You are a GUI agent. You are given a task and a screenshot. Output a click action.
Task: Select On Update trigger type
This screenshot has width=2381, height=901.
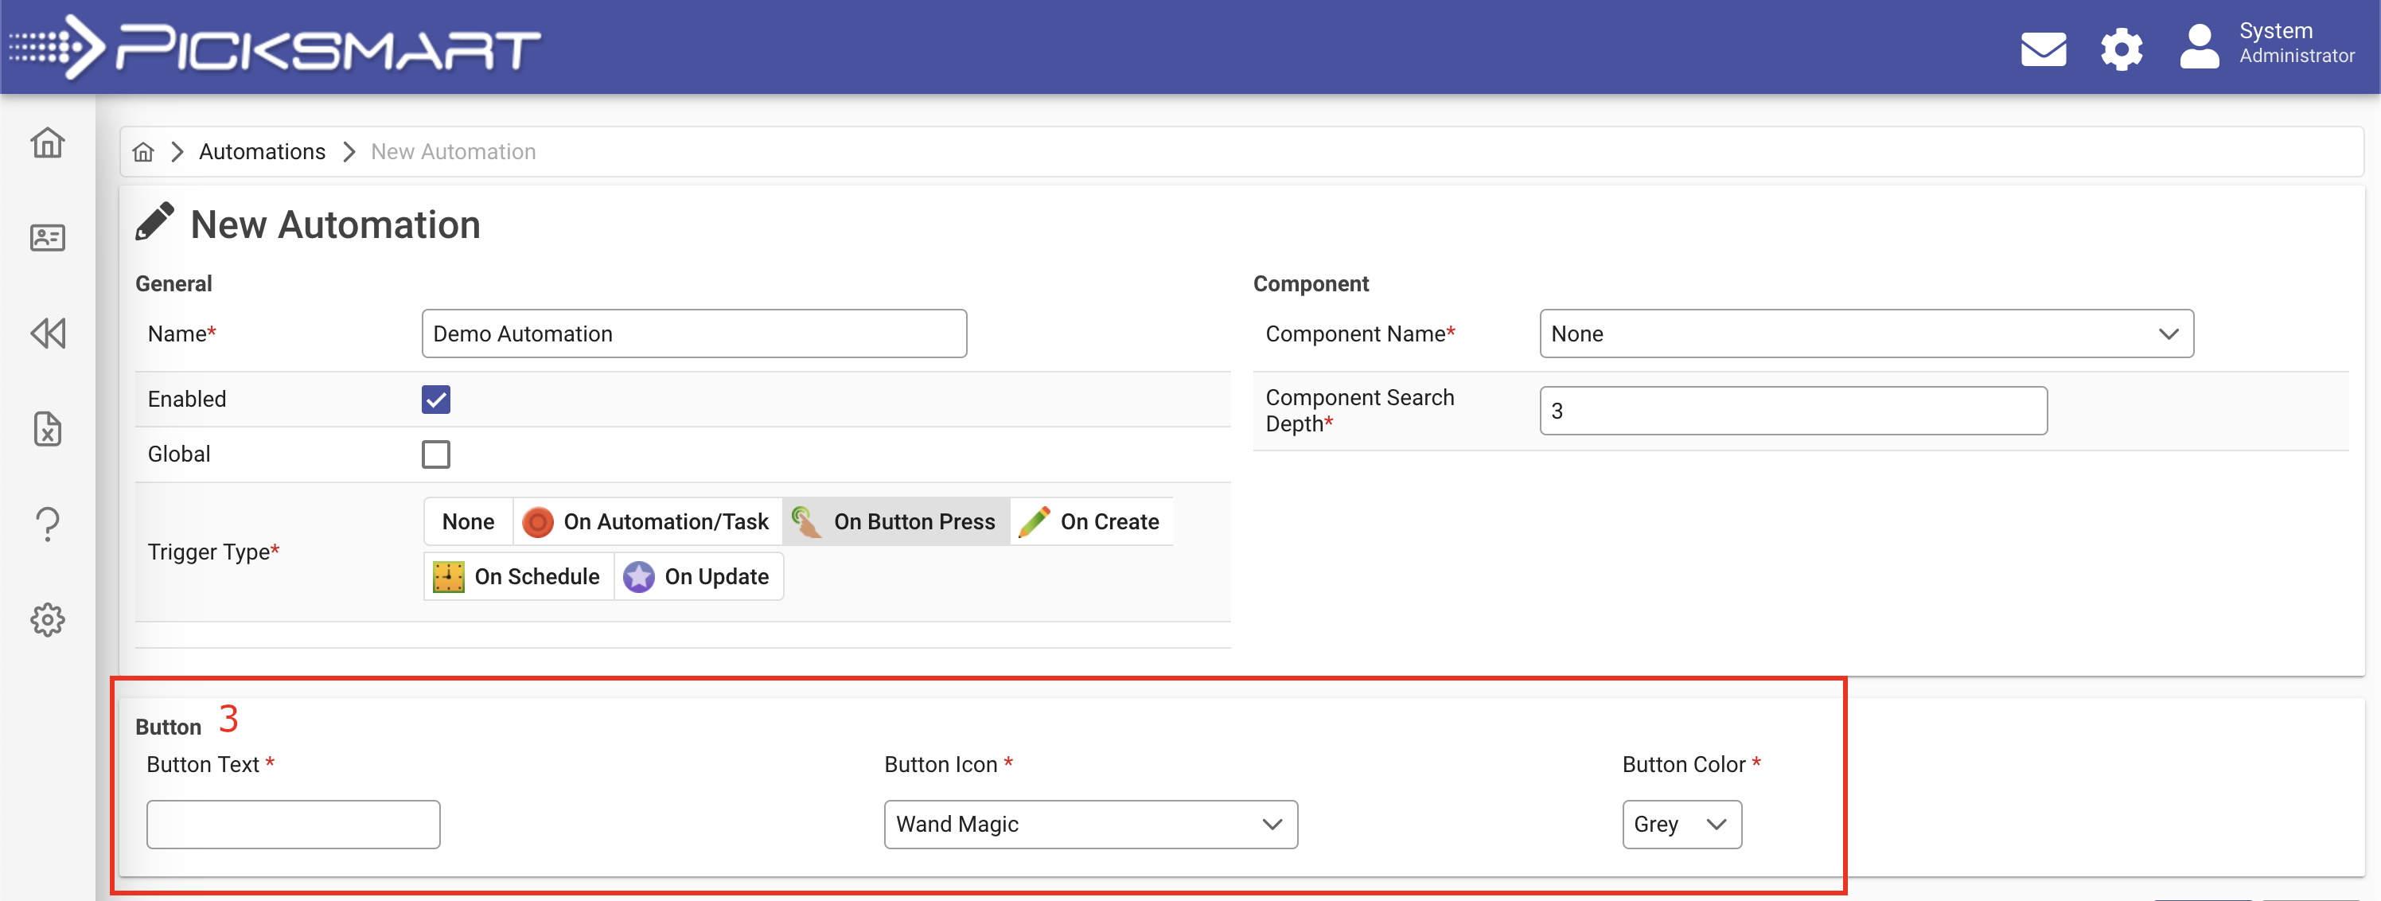pyautogui.click(x=698, y=576)
